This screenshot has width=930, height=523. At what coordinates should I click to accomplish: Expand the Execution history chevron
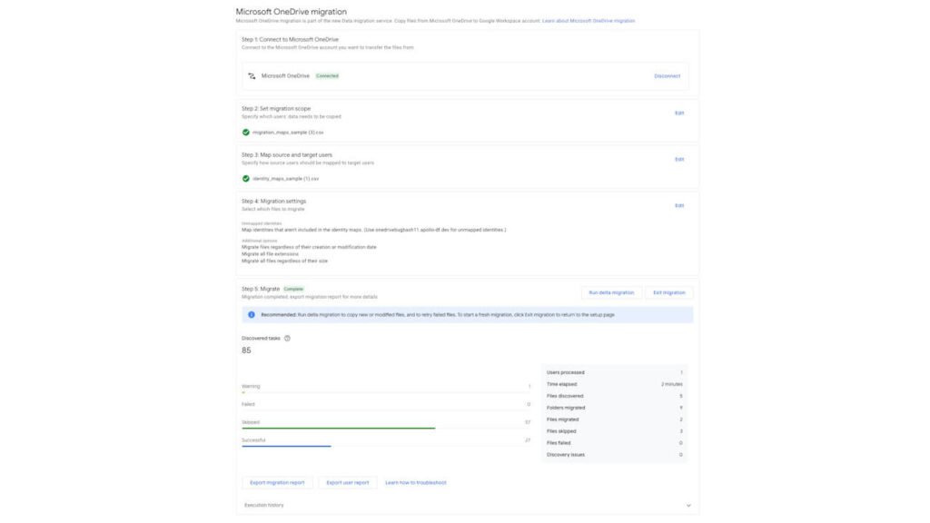688,505
